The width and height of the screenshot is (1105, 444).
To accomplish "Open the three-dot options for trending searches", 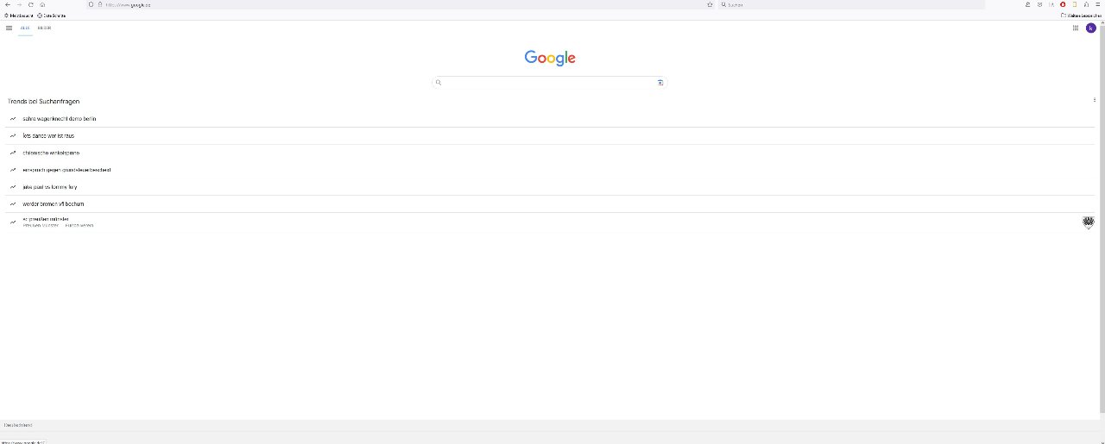I will (1095, 101).
